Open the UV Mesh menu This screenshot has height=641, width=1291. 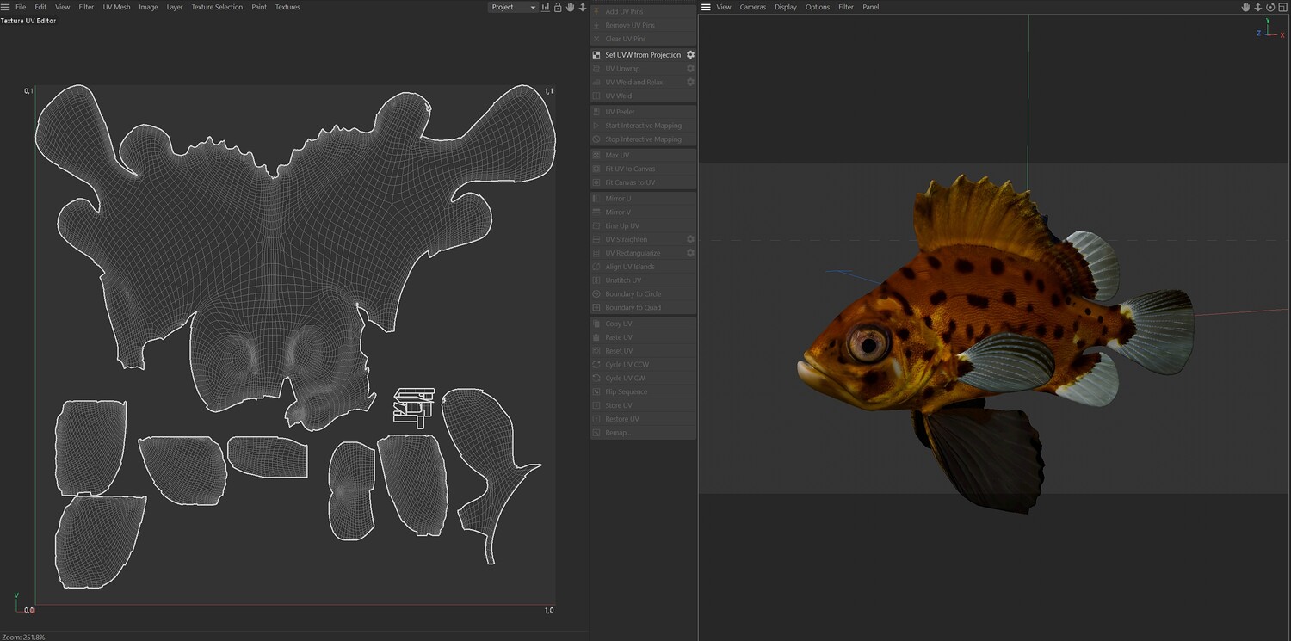[116, 7]
